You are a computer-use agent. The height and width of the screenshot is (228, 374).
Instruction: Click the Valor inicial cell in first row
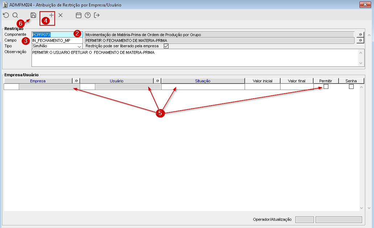(263, 87)
